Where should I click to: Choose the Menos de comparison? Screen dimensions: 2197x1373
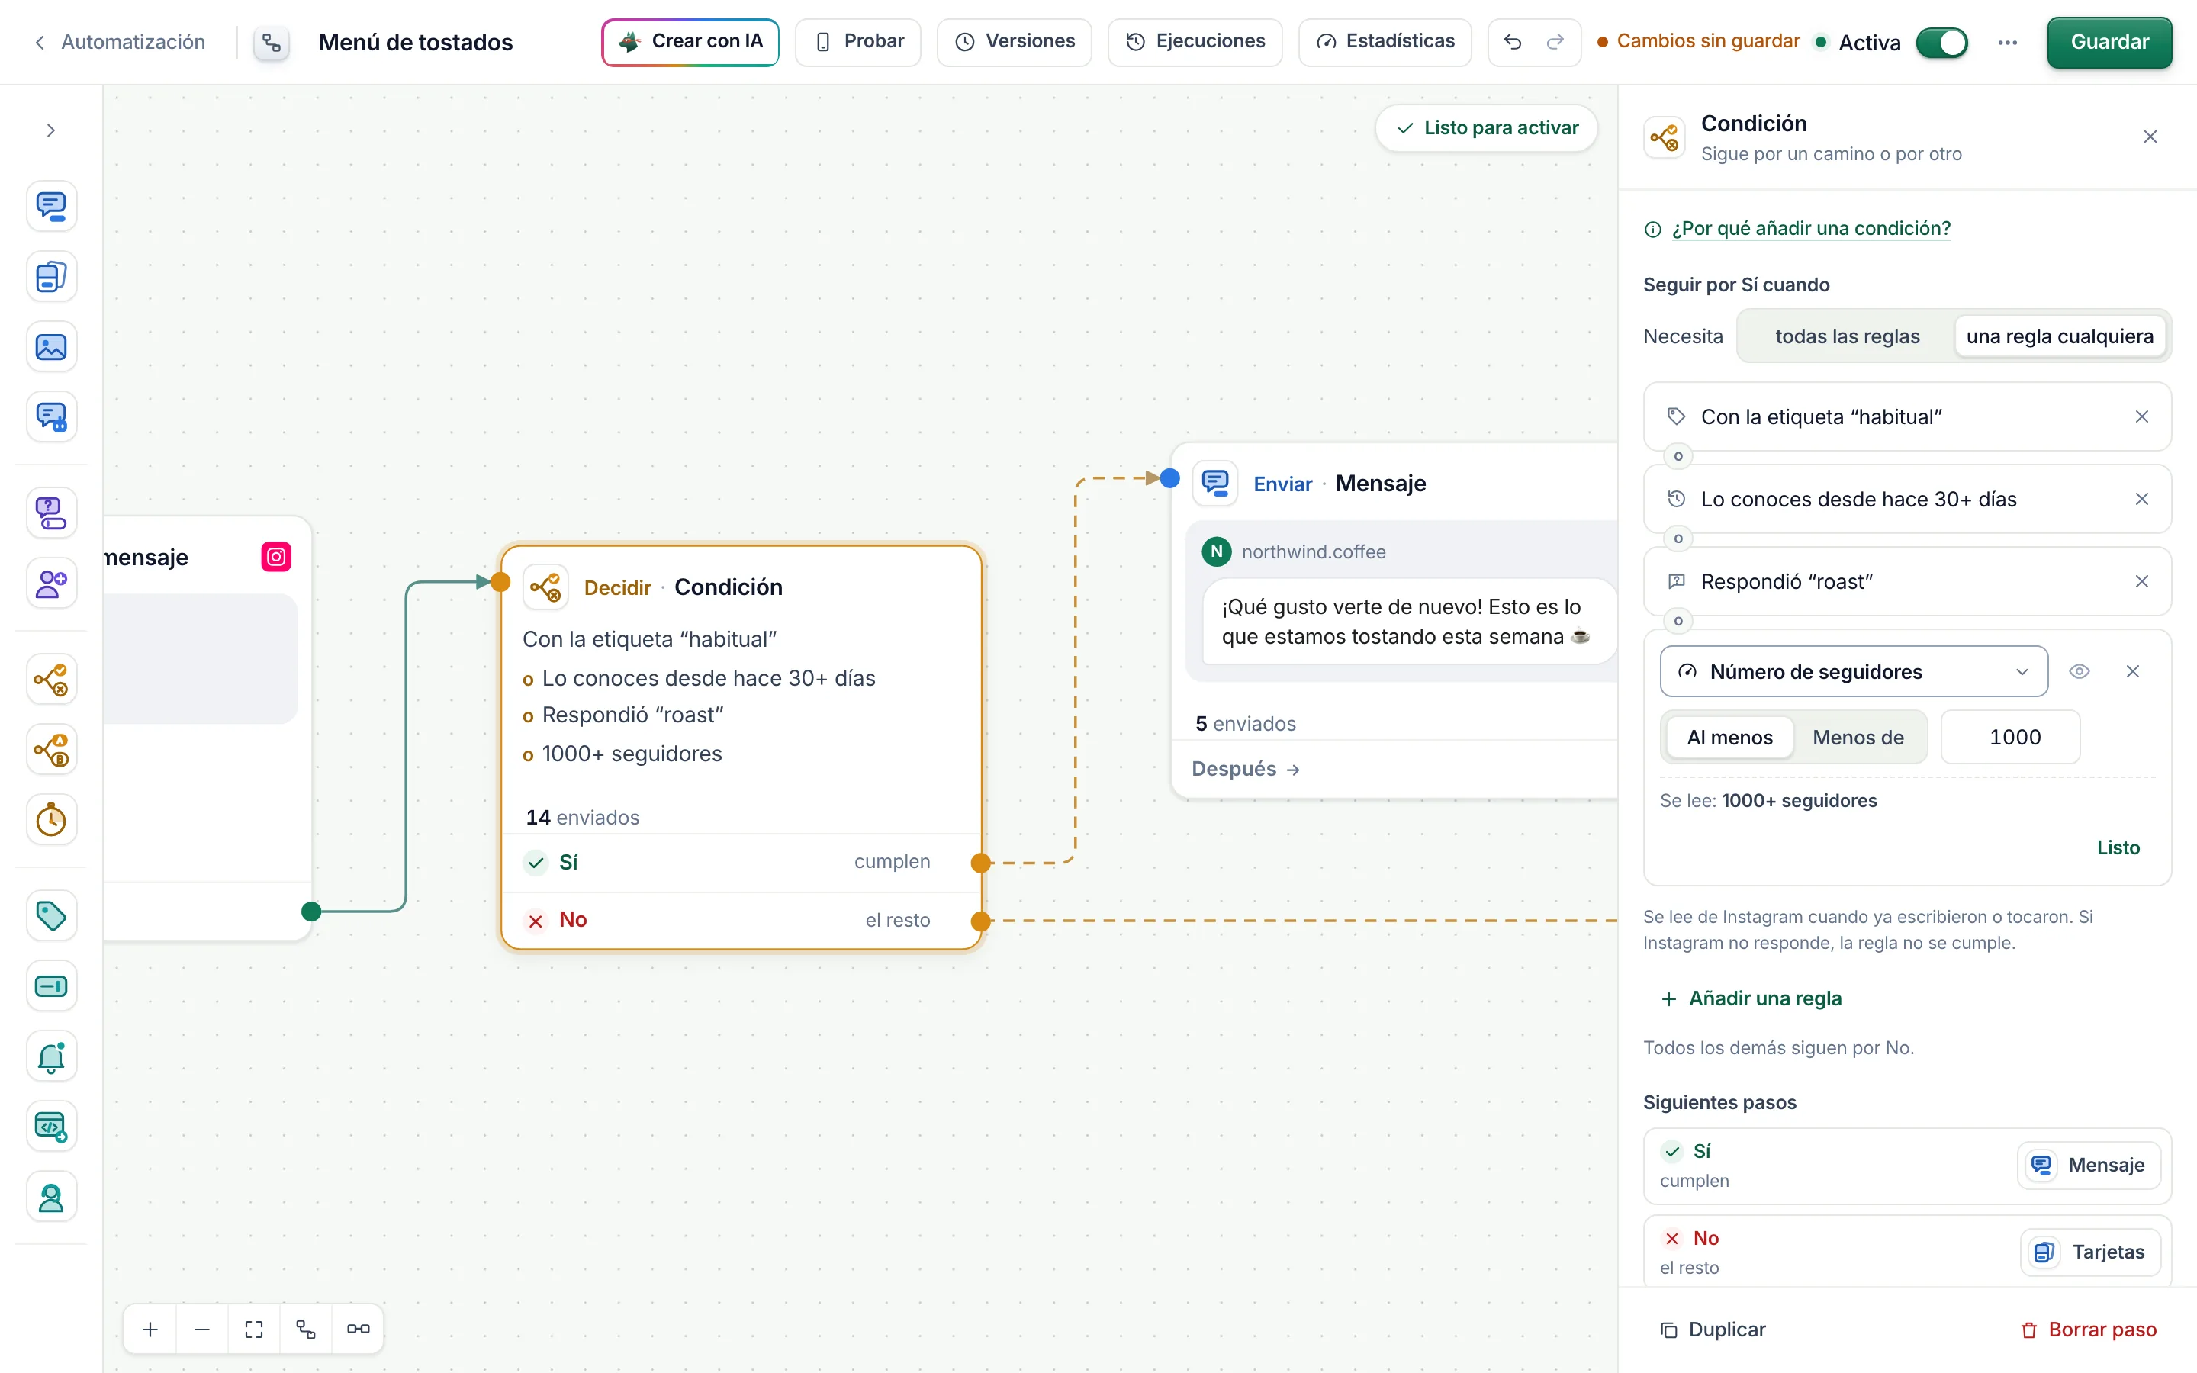[1858, 738]
